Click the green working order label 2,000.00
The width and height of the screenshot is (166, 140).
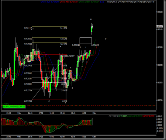[14, 106]
